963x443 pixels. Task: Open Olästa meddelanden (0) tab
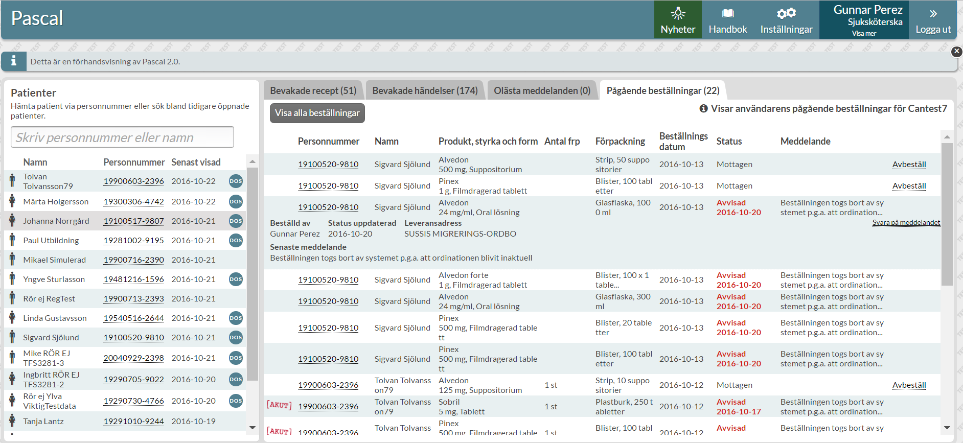(542, 90)
